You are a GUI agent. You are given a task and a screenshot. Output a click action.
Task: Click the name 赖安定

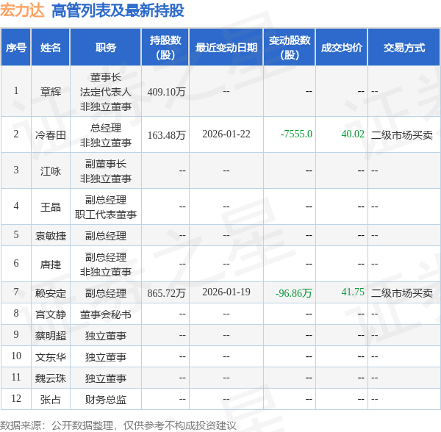[x=50, y=293]
